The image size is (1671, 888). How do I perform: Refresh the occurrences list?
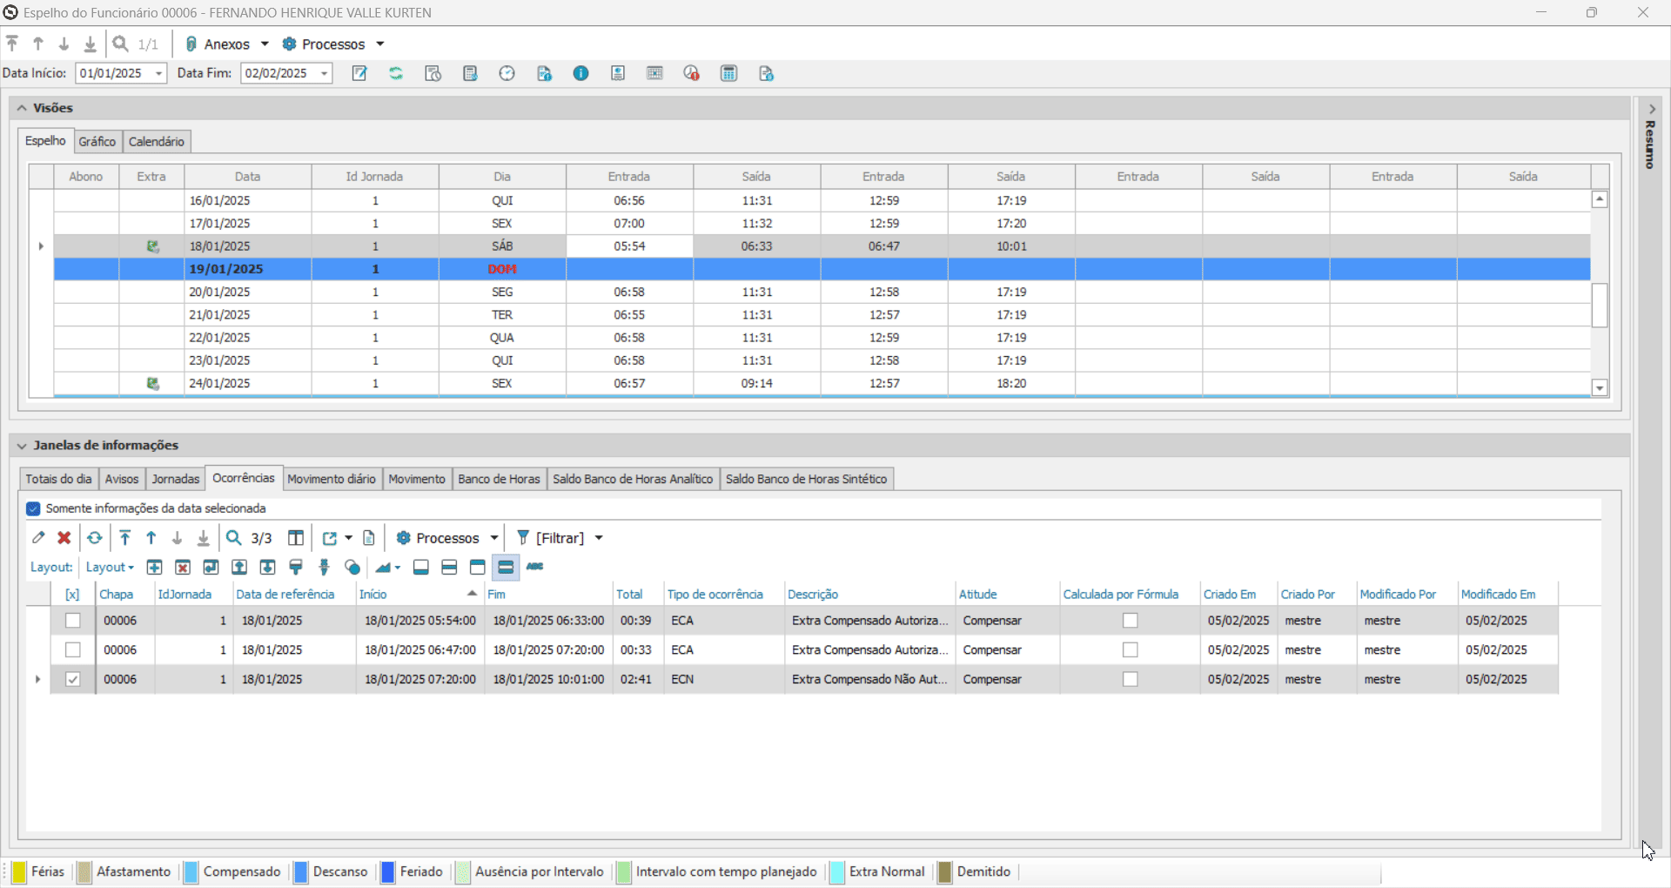(95, 538)
